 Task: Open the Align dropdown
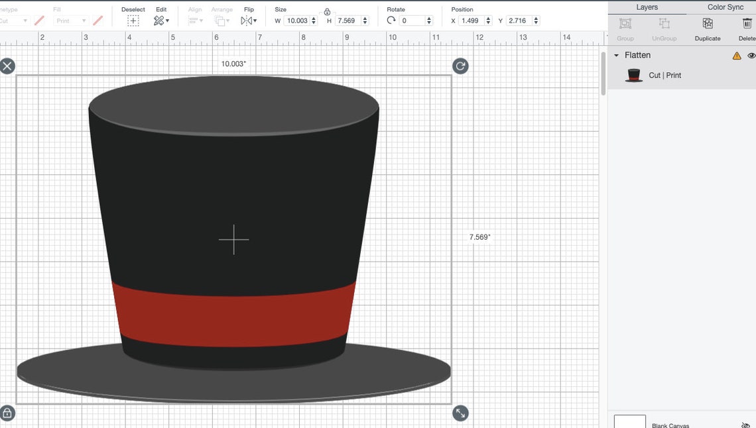pyautogui.click(x=194, y=21)
